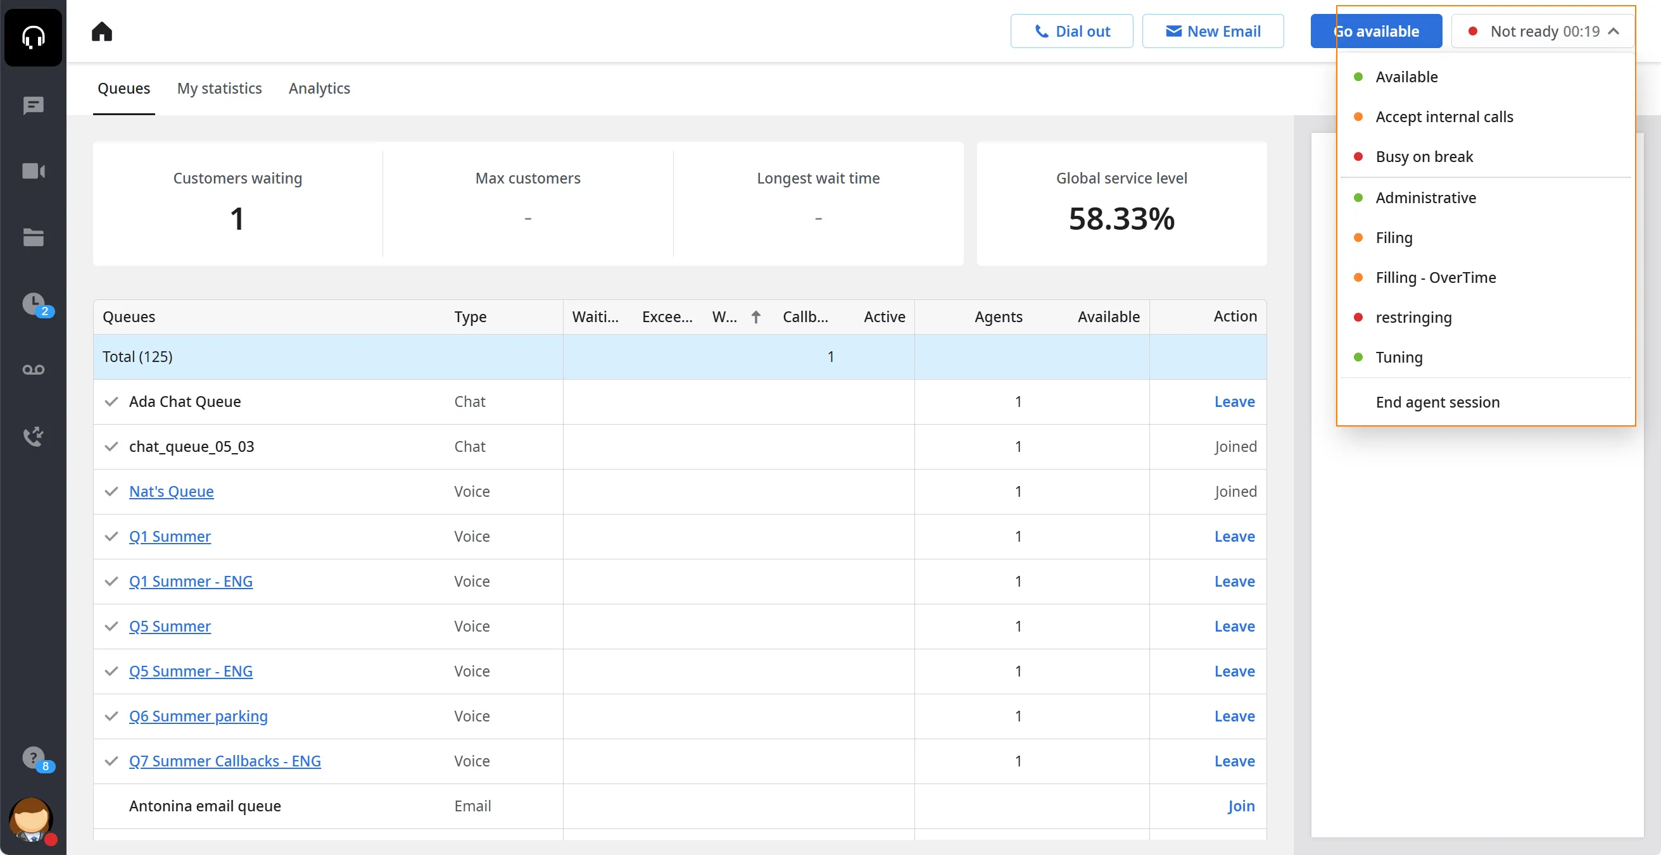The height and width of the screenshot is (855, 1661).
Task: Open the voicemail sidebar icon
Action: (33, 369)
